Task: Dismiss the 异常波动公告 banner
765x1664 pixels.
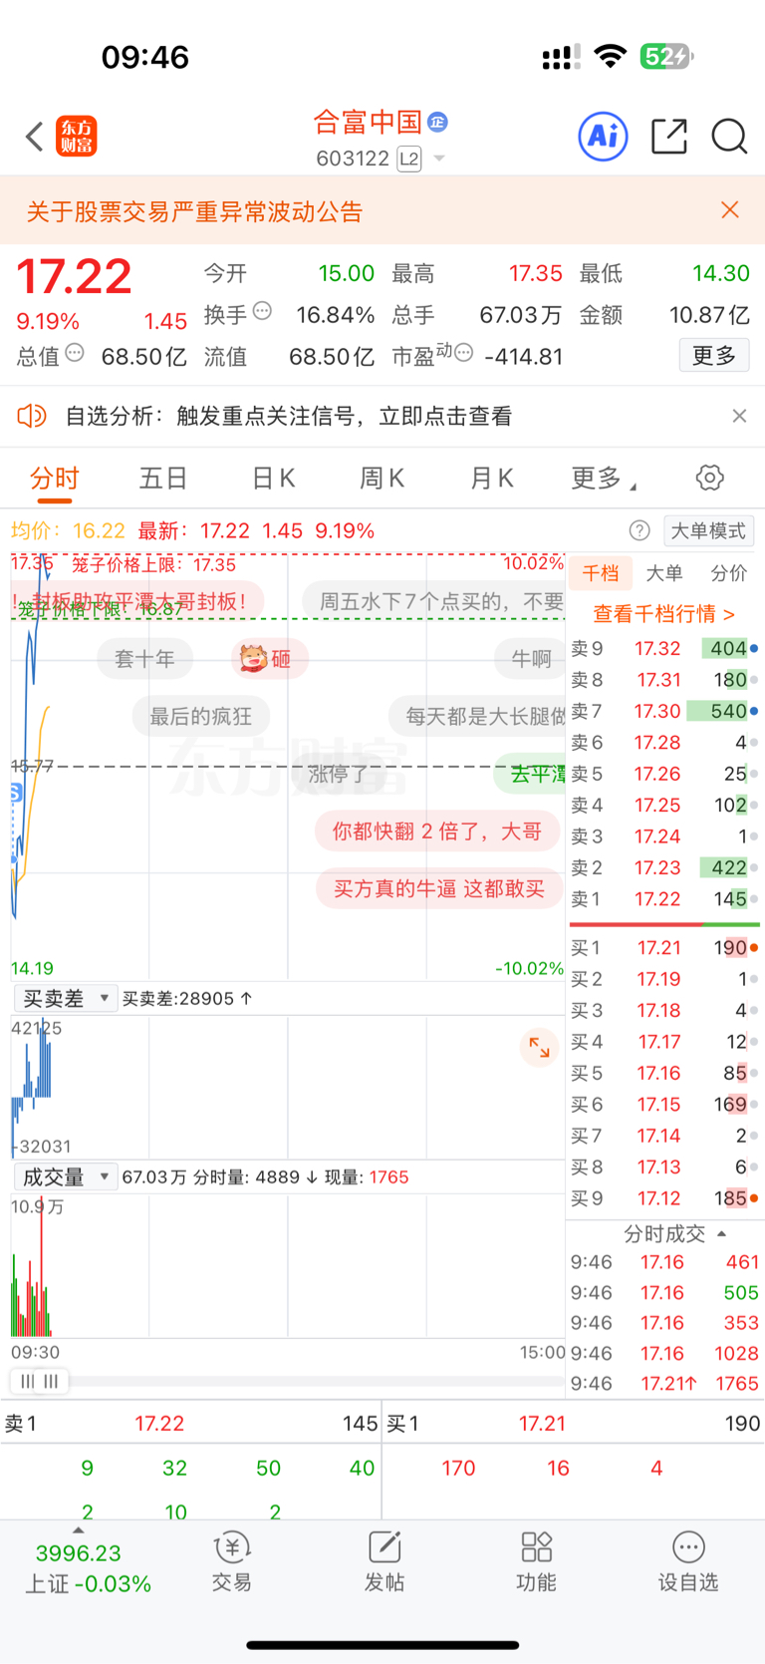Action: (x=729, y=209)
